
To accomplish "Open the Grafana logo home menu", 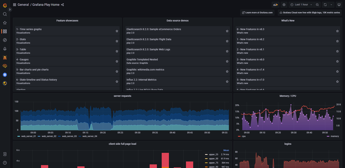I will pos(5,5).
